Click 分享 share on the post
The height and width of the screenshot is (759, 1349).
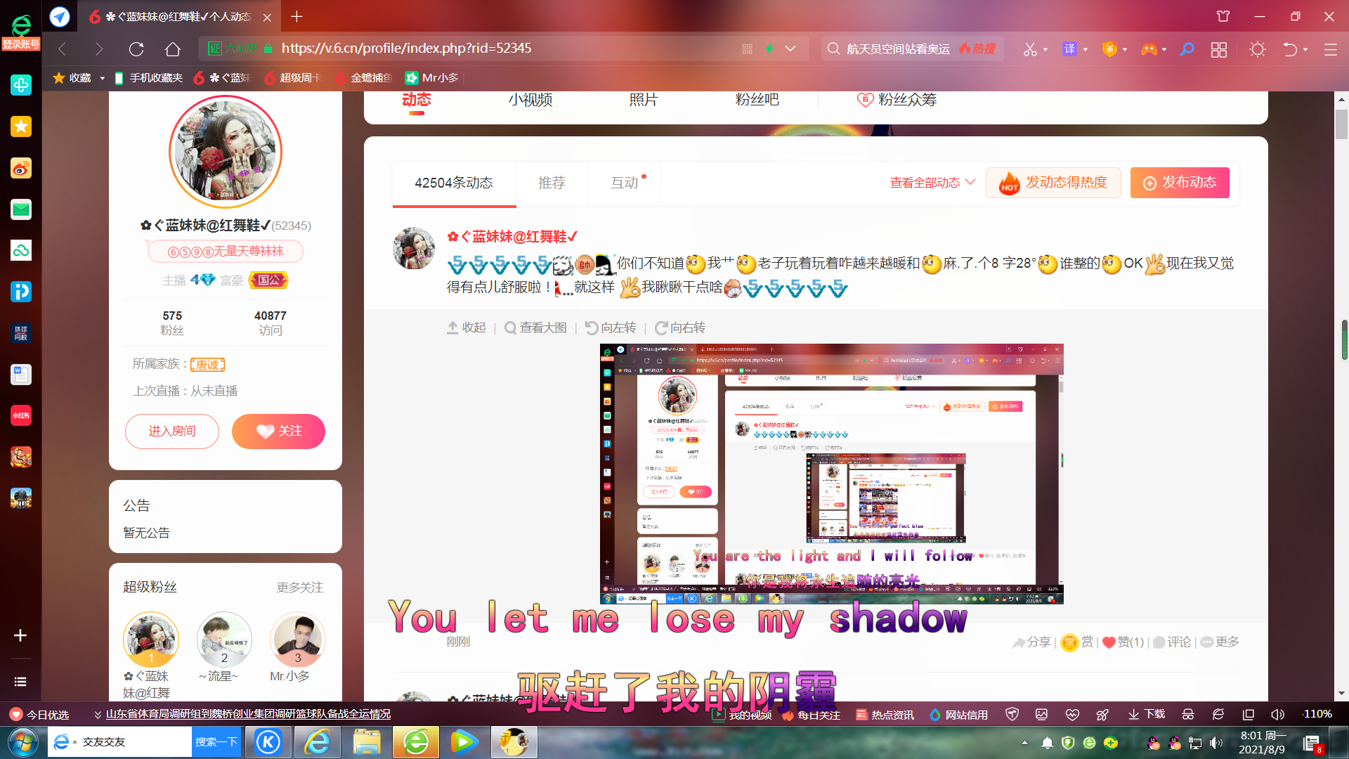[1031, 642]
